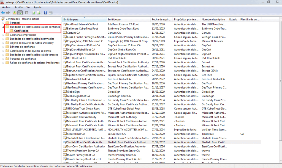Screen dimensions: 282x168
Task: Expand Entidades de certificación intermedias node
Action: [3, 39]
